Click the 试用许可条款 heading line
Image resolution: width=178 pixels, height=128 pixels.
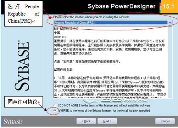coord(63,70)
